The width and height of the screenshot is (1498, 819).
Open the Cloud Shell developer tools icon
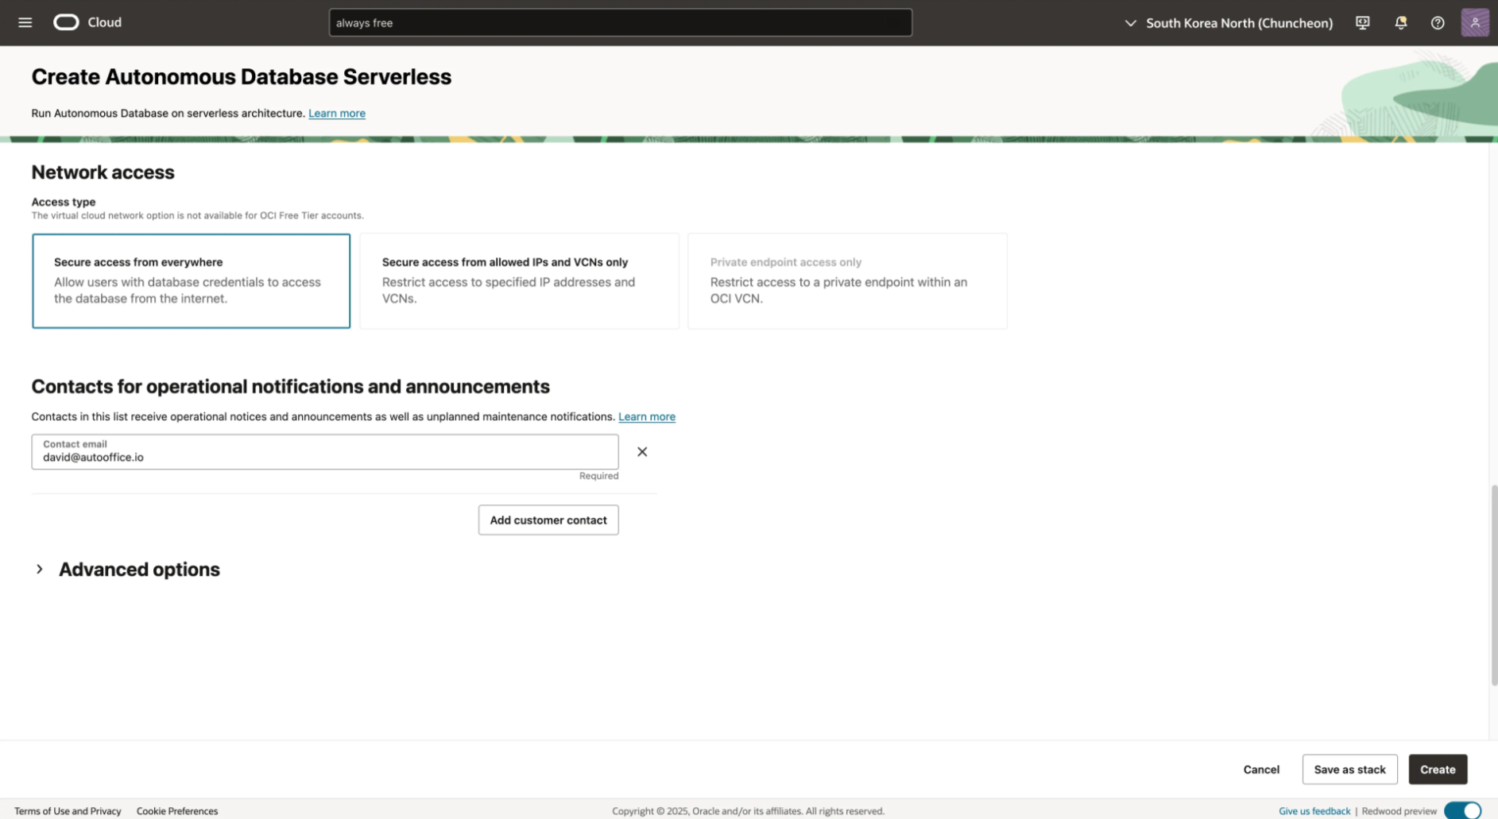pos(1362,23)
